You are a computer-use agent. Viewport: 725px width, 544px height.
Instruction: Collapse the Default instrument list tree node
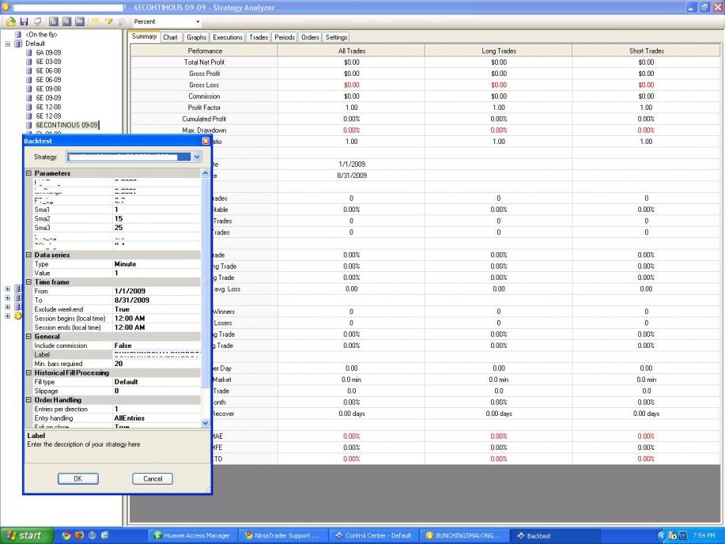[7, 43]
